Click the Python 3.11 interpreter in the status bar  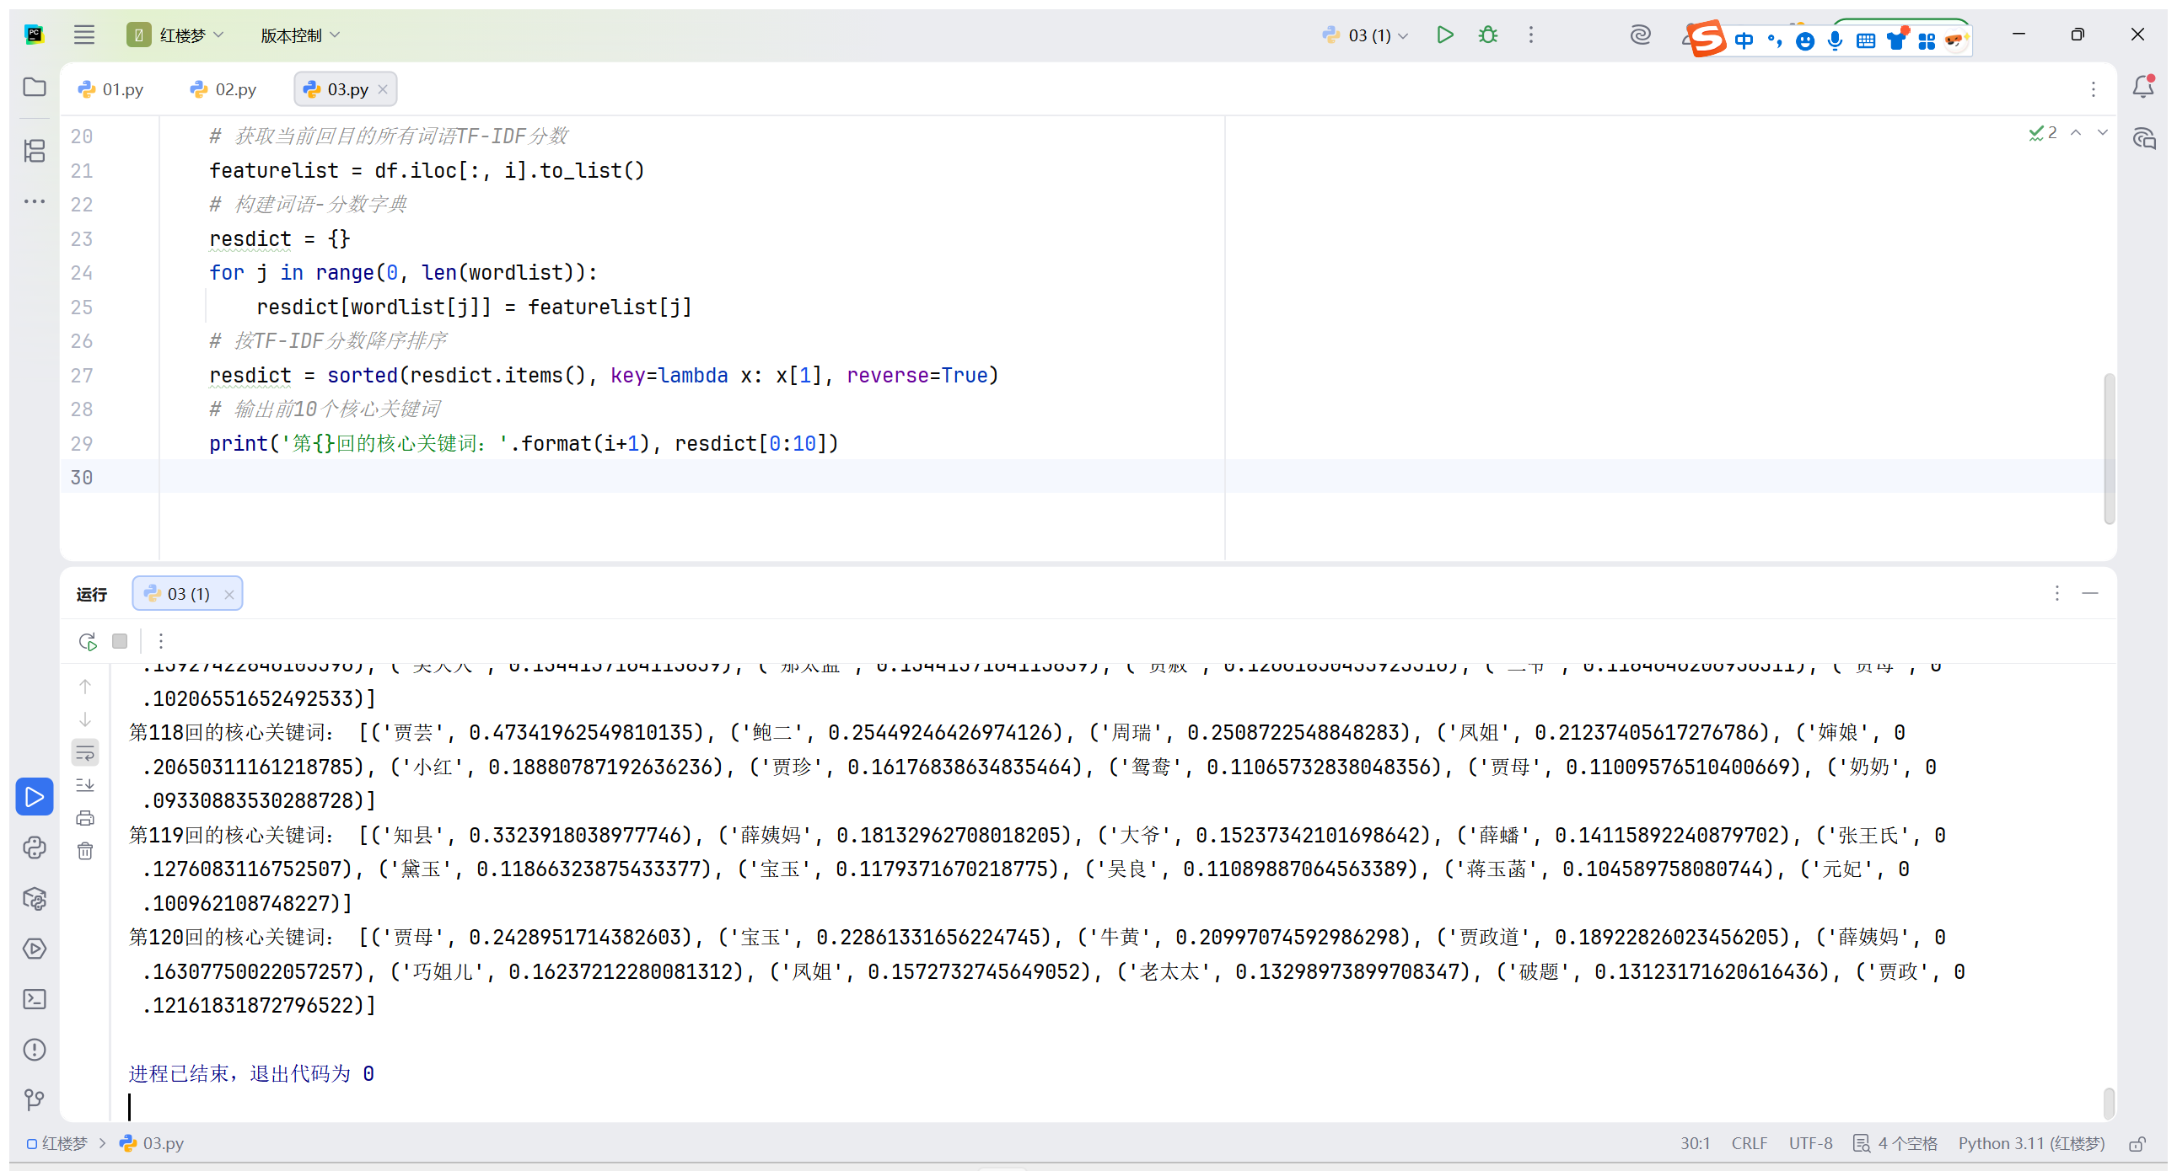tap(2031, 1143)
